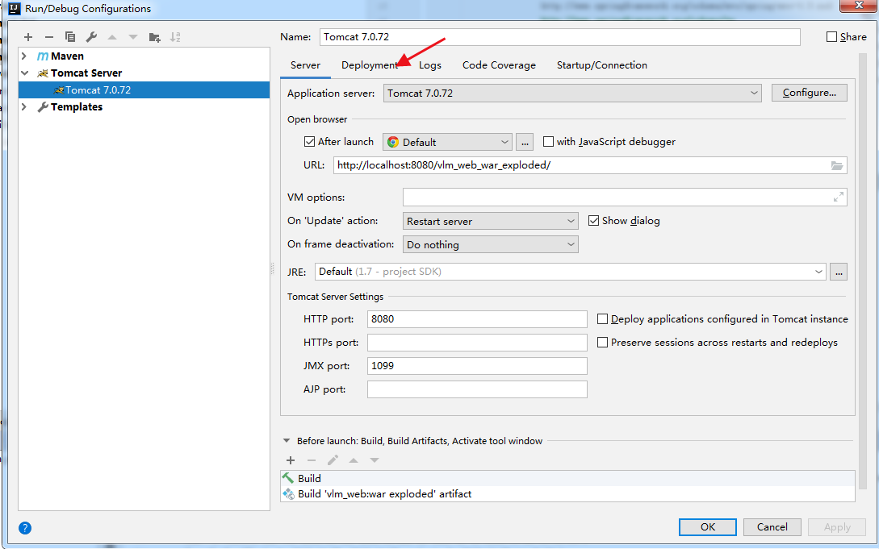Expand the VM options field editor
Image resolution: width=879 pixels, height=549 pixels.
[x=838, y=197]
